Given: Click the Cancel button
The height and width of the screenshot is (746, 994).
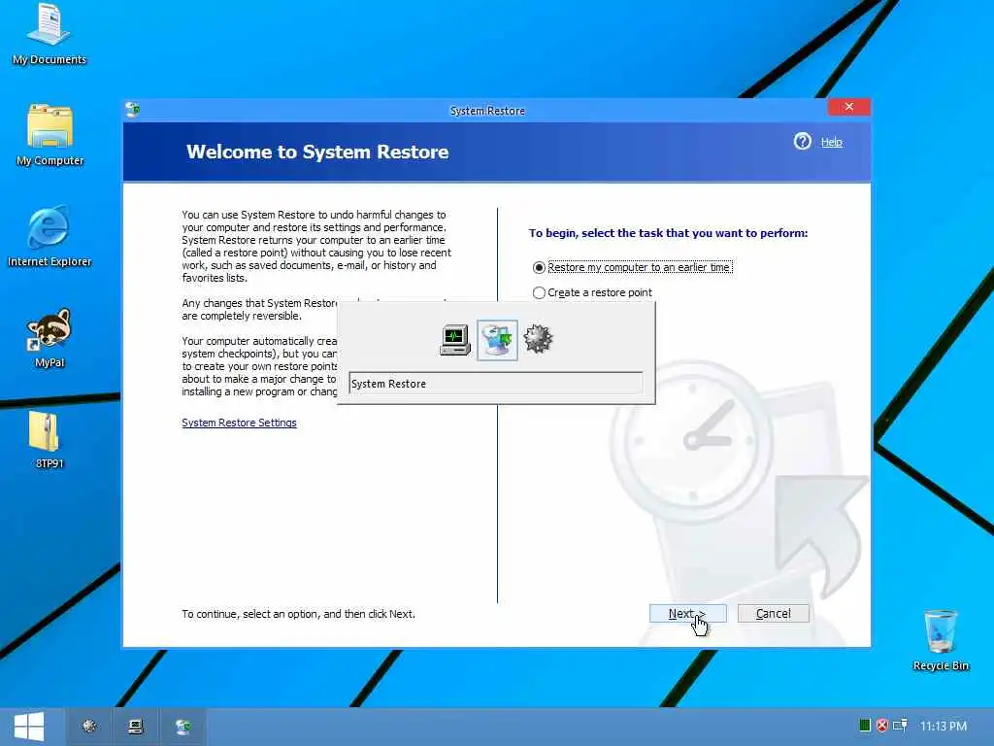Looking at the screenshot, I should coord(774,614).
